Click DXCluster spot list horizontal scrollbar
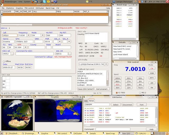The width and height of the screenshot is (169, 135). coord(120,125)
